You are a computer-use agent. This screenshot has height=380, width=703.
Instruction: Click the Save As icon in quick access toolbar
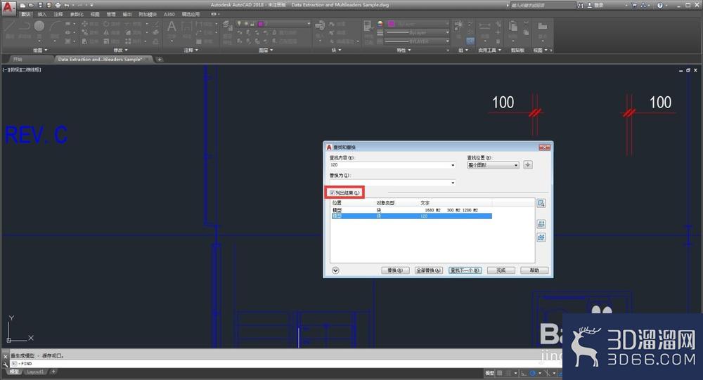pyautogui.click(x=49, y=5)
